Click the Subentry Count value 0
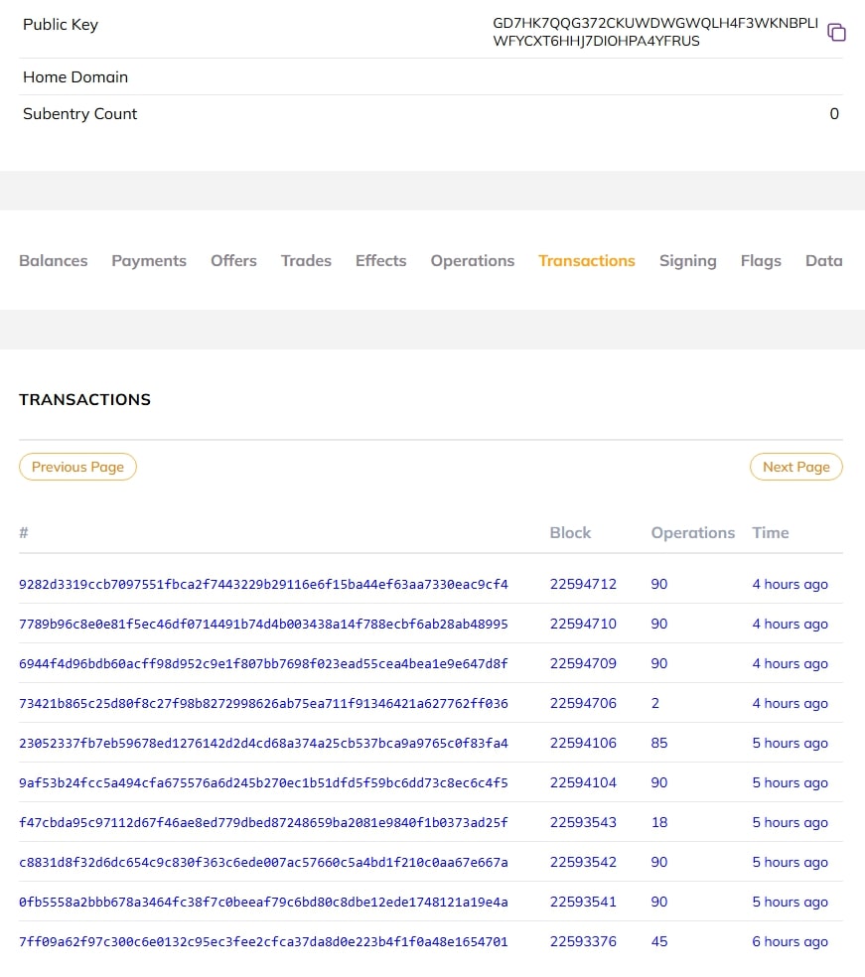This screenshot has width=865, height=977. 834,114
